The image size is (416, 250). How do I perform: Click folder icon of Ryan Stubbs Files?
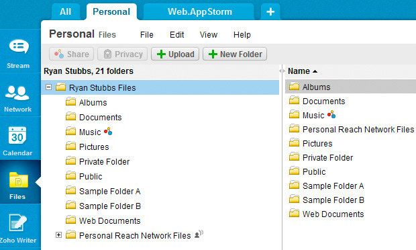[x=61, y=87]
